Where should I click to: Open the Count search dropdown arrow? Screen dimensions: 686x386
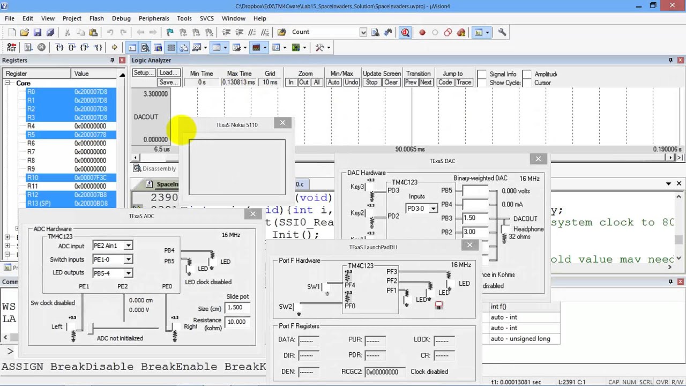coord(363,32)
